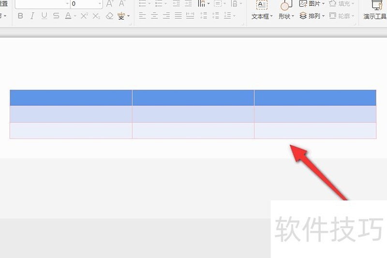Image resolution: width=387 pixels, height=258 pixels.
Task: Open 演示工具 presentation tools
Action: 375,10
